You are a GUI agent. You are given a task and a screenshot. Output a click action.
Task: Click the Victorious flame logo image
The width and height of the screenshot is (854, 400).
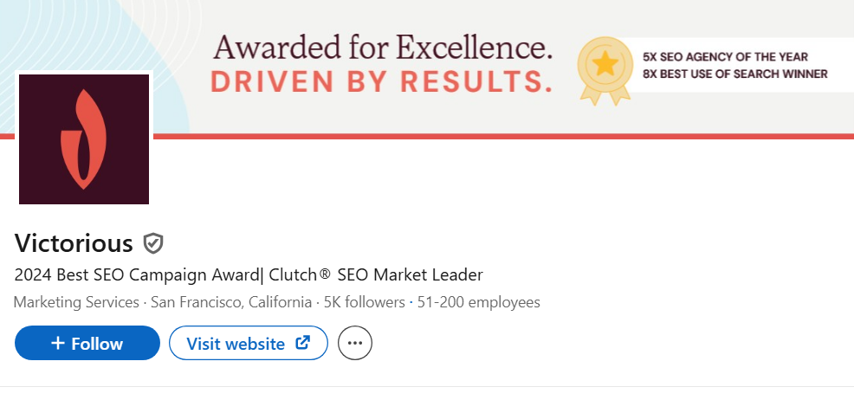point(84,139)
